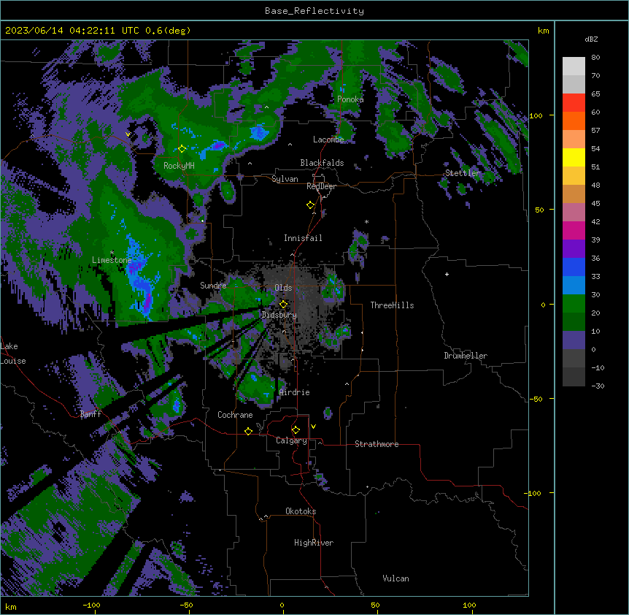Click the Lake Louise label at left edge
629x615 pixels.
[13, 354]
